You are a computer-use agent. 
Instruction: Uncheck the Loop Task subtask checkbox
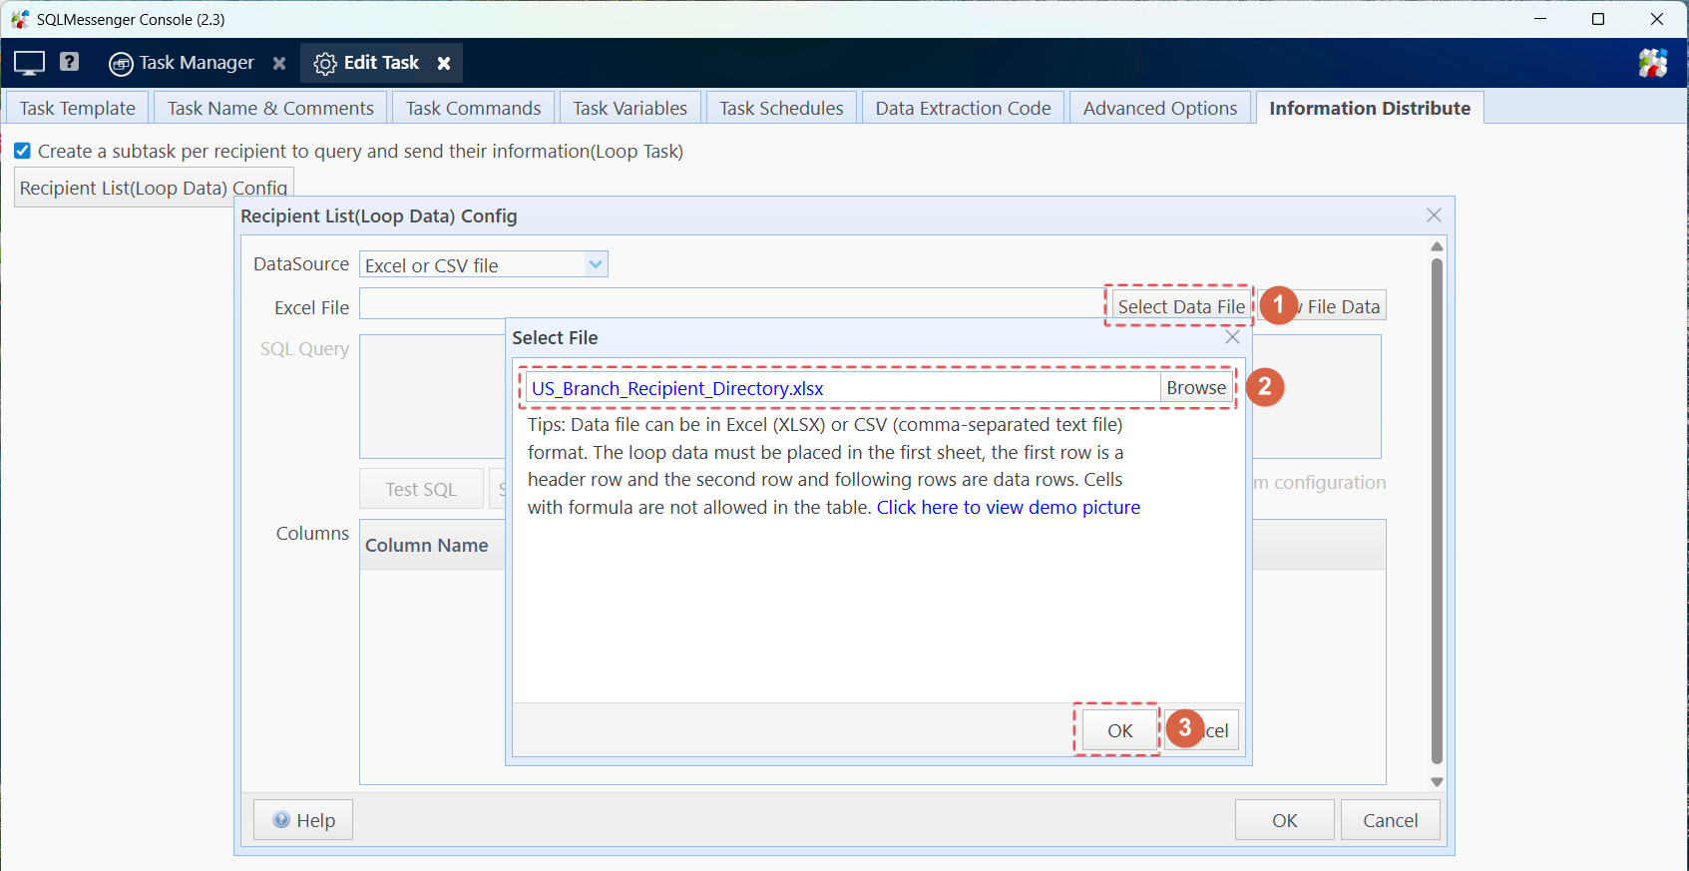[x=22, y=151]
